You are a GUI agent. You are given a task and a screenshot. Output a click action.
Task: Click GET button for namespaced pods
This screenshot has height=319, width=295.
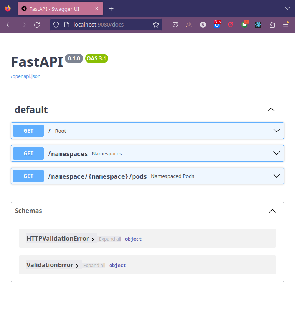28,176
